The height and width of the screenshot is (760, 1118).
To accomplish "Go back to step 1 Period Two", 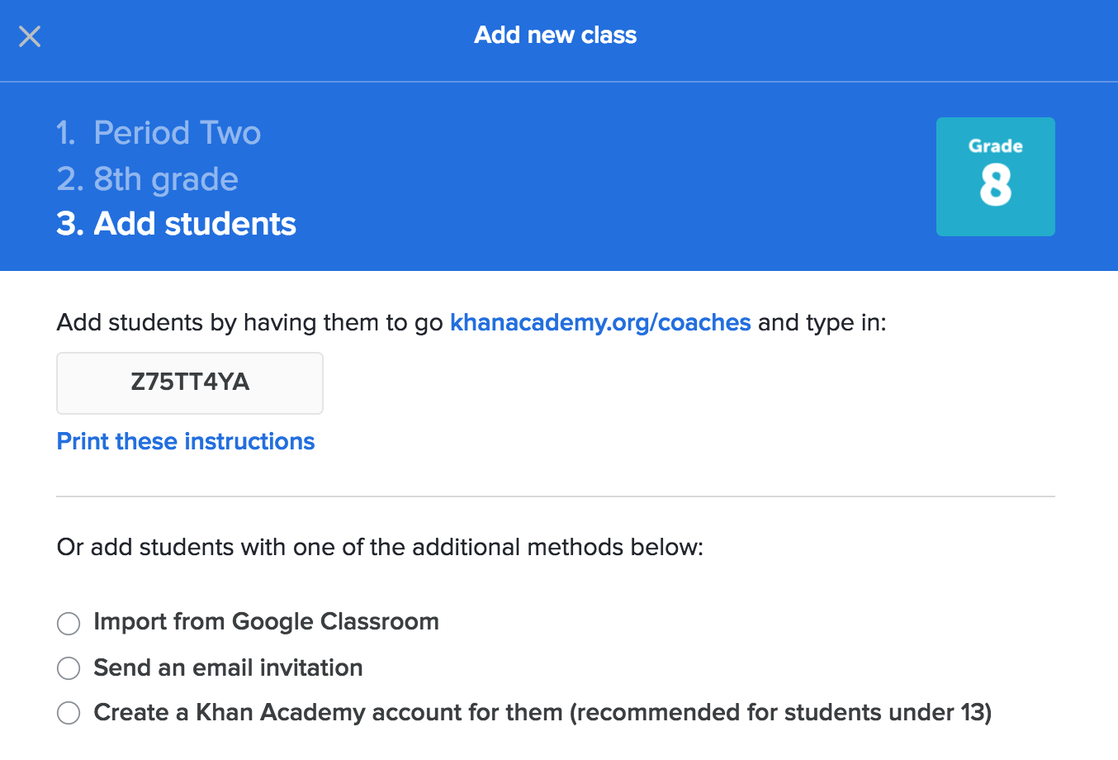I will click(159, 133).
